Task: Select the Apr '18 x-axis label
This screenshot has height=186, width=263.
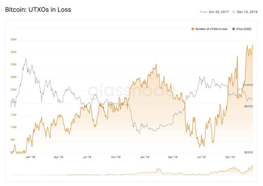Action: [58, 157]
